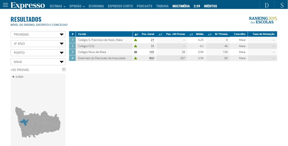The image size is (288, 146).
Task: Open the Porto district dropdown
Action: click(x=38, y=53)
